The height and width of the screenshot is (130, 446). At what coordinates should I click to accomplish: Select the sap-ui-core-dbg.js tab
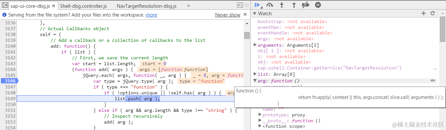[30, 6]
